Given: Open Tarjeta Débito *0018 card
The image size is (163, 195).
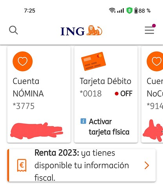Looking at the screenshot, I should (x=106, y=95).
